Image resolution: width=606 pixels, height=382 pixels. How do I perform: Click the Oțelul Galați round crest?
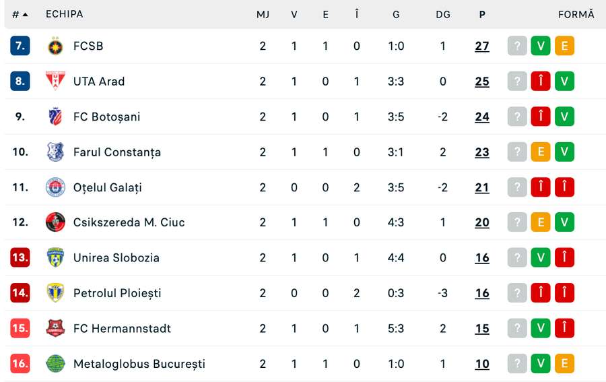(x=55, y=187)
